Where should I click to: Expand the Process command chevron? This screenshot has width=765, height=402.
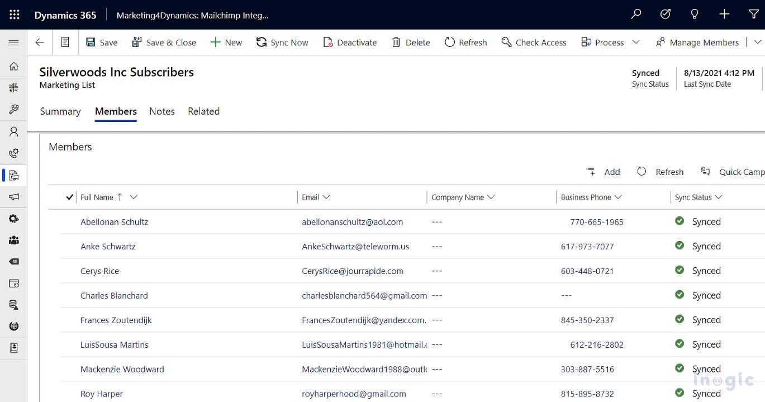coord(636,42)
